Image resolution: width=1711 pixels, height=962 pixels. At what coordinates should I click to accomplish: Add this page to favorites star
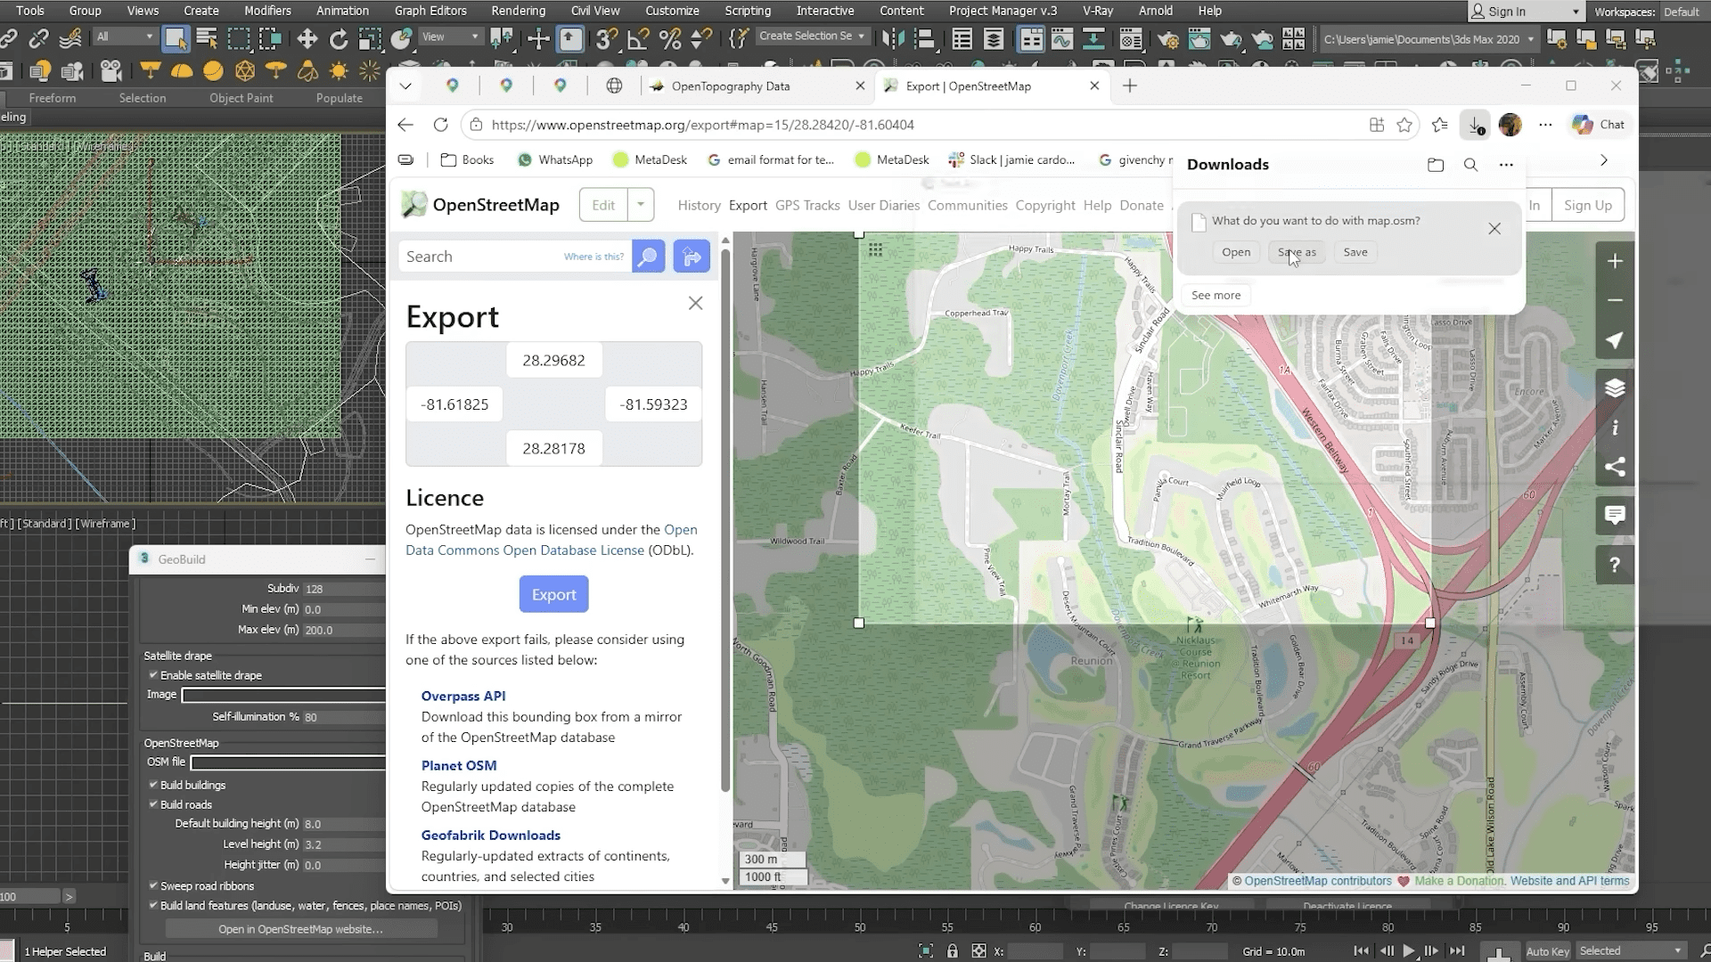click(1404, 125)
